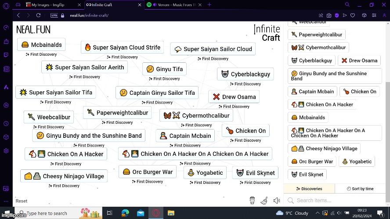
Task: Click Cheesy Ninjago Village canvas element
Action: [64, 176]
